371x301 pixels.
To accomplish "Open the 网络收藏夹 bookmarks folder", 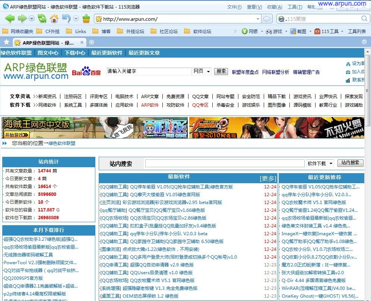I will [18, 31].
